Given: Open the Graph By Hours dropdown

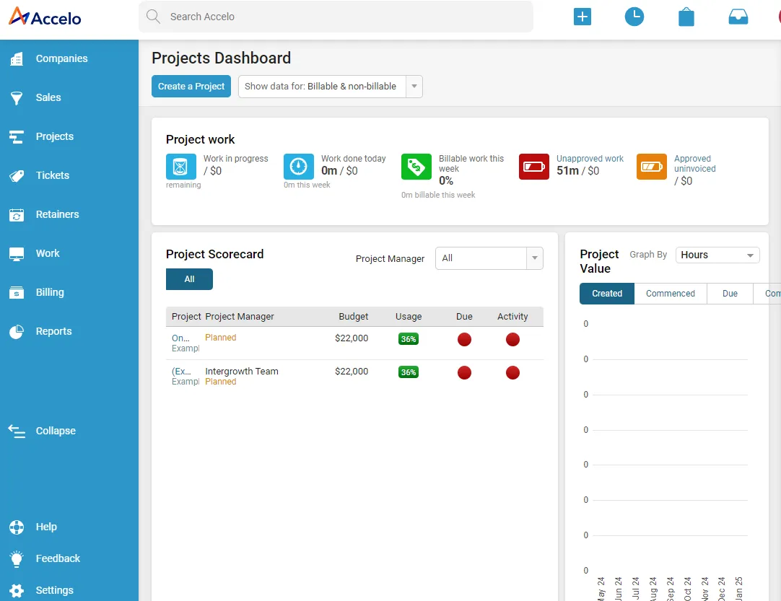Looking at the screenshot, I should 717,255.
